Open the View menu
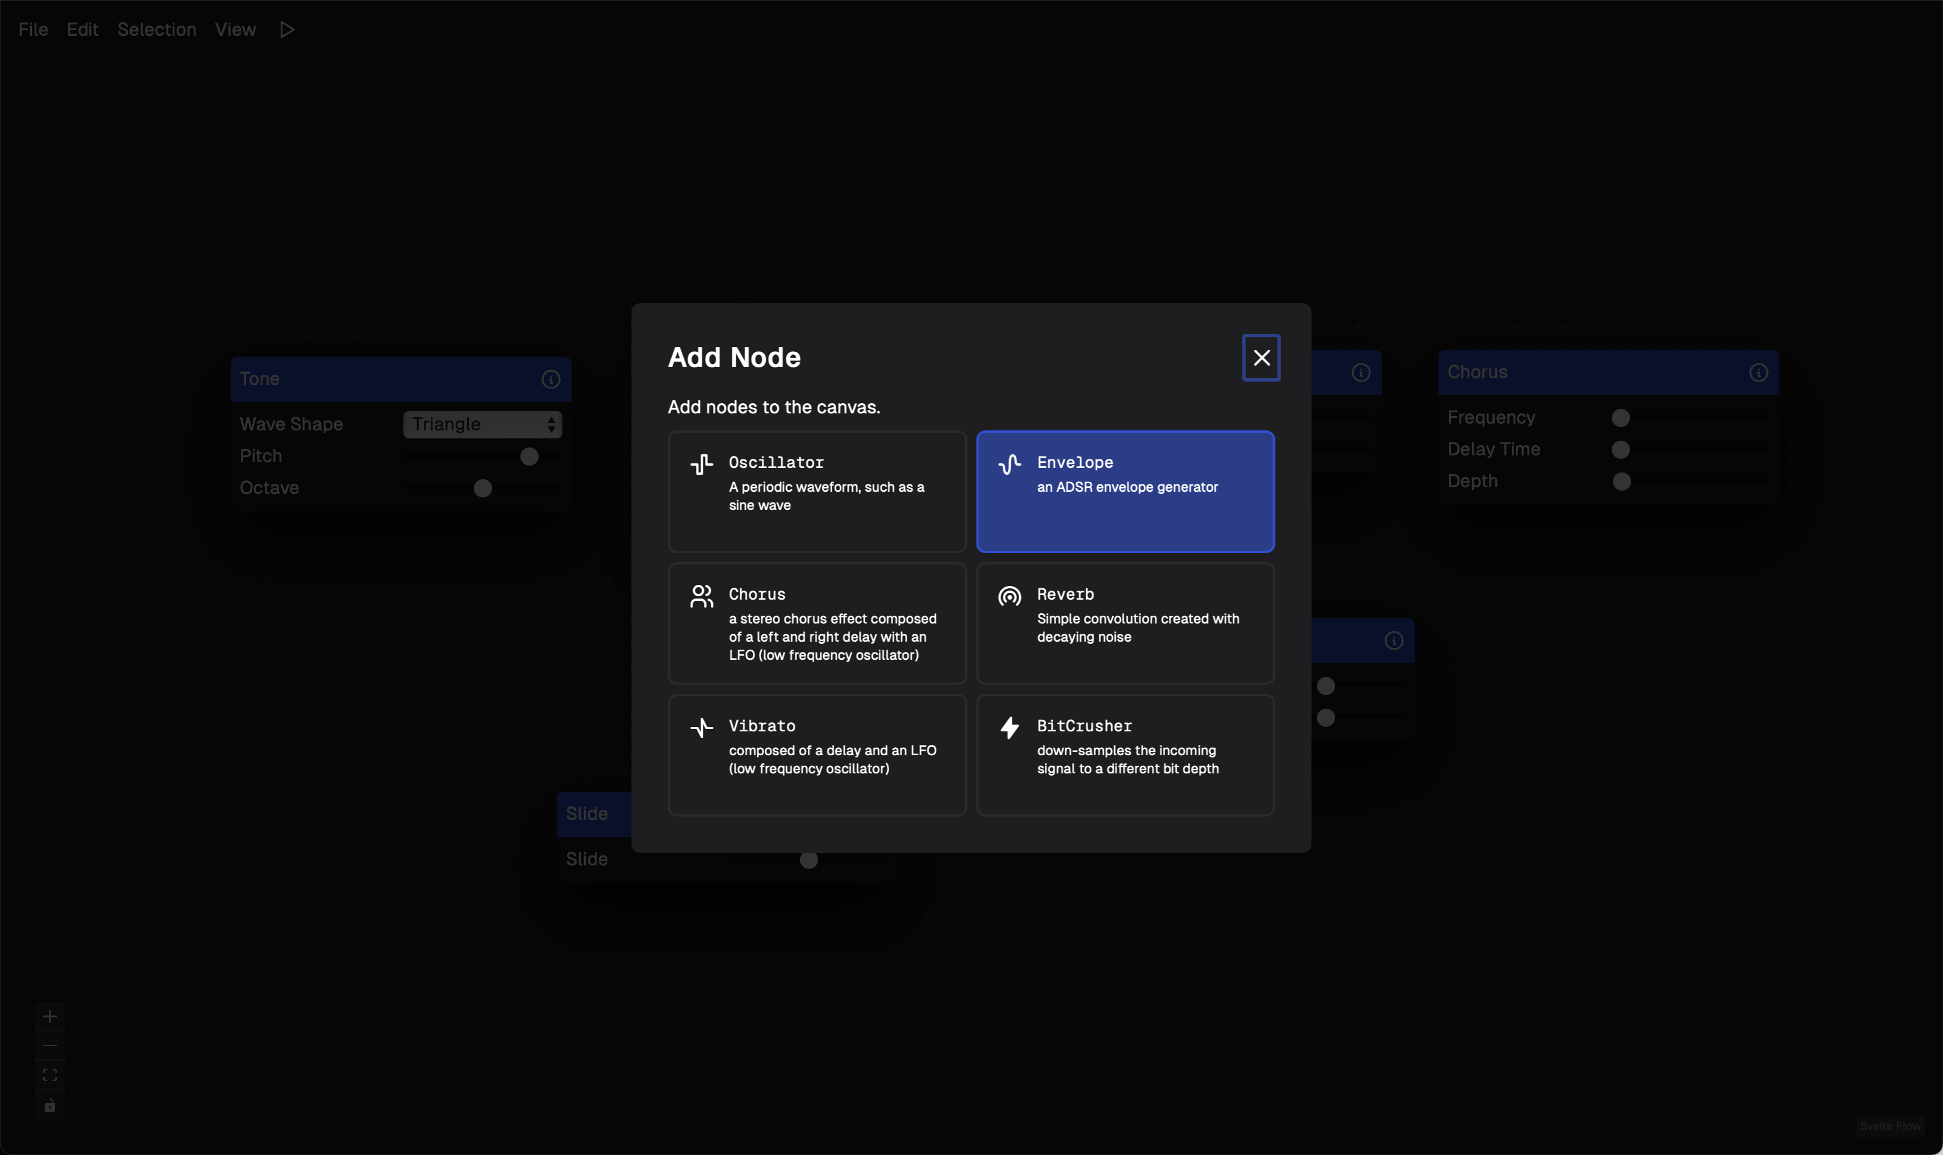 235,30
